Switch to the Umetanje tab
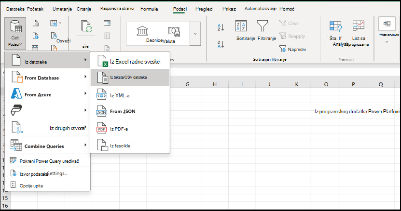This screenshot has height=211, width=401. tap(62, 9)
